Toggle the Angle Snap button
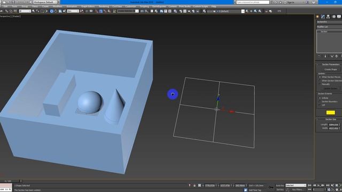Screen dimensions: 342x192 click(x=101, y=11)
